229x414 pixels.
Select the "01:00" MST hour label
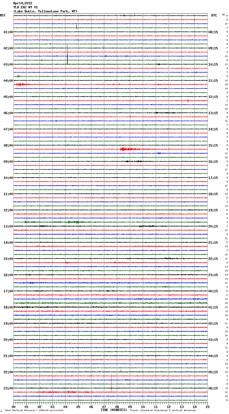click(x=8, y=32)
